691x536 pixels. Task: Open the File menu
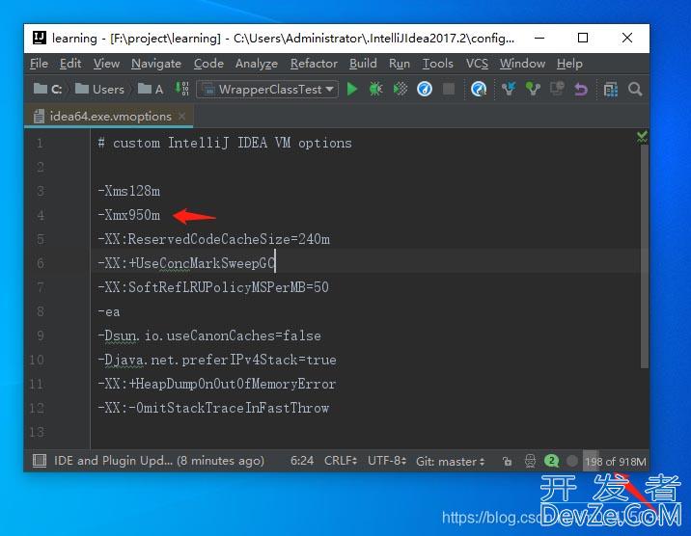point(39,64)
